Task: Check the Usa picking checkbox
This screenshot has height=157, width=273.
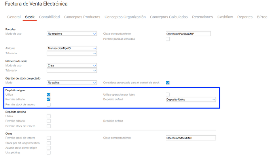Action: point(49,153)
